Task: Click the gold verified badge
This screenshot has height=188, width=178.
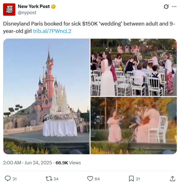Action: coord(53,6)
